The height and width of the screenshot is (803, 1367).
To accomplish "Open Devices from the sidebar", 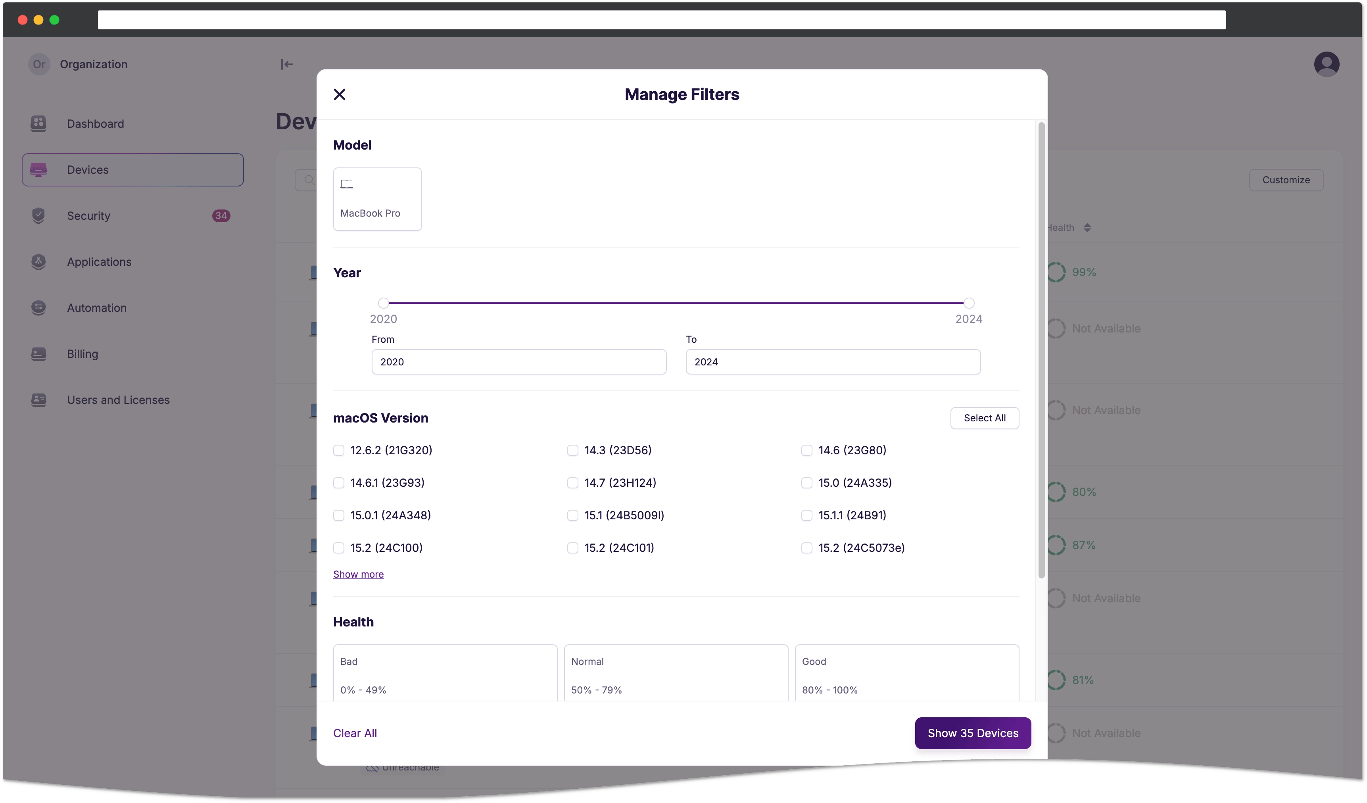I will (x=132, y=170).
